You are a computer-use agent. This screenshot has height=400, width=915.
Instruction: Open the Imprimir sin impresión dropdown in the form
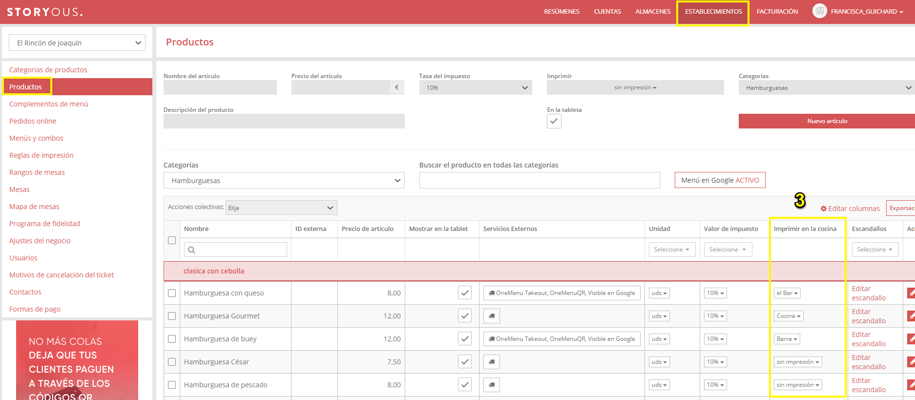[635, 87]
